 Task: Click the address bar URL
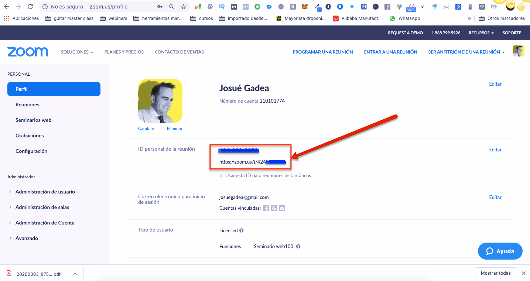[x=109, y=7]
